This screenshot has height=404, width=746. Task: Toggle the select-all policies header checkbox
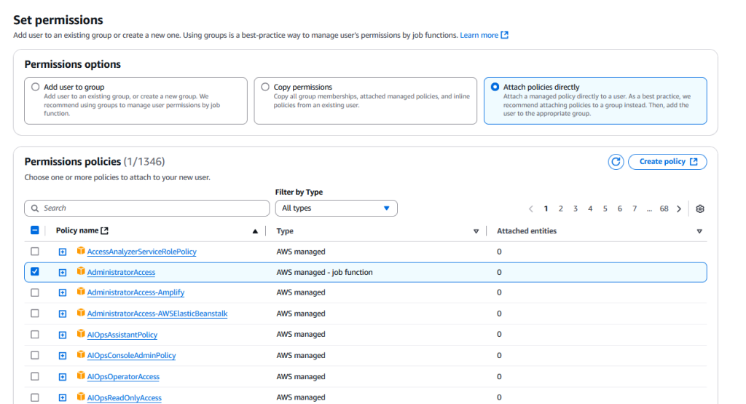click(x=35, y=230)
